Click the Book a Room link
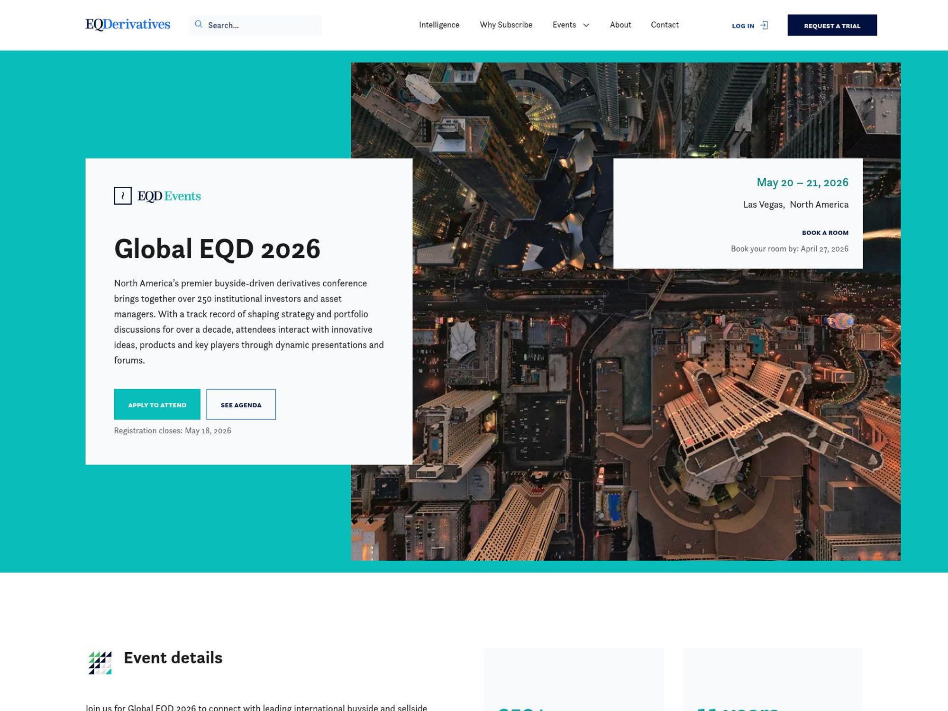 click(824, 233)
